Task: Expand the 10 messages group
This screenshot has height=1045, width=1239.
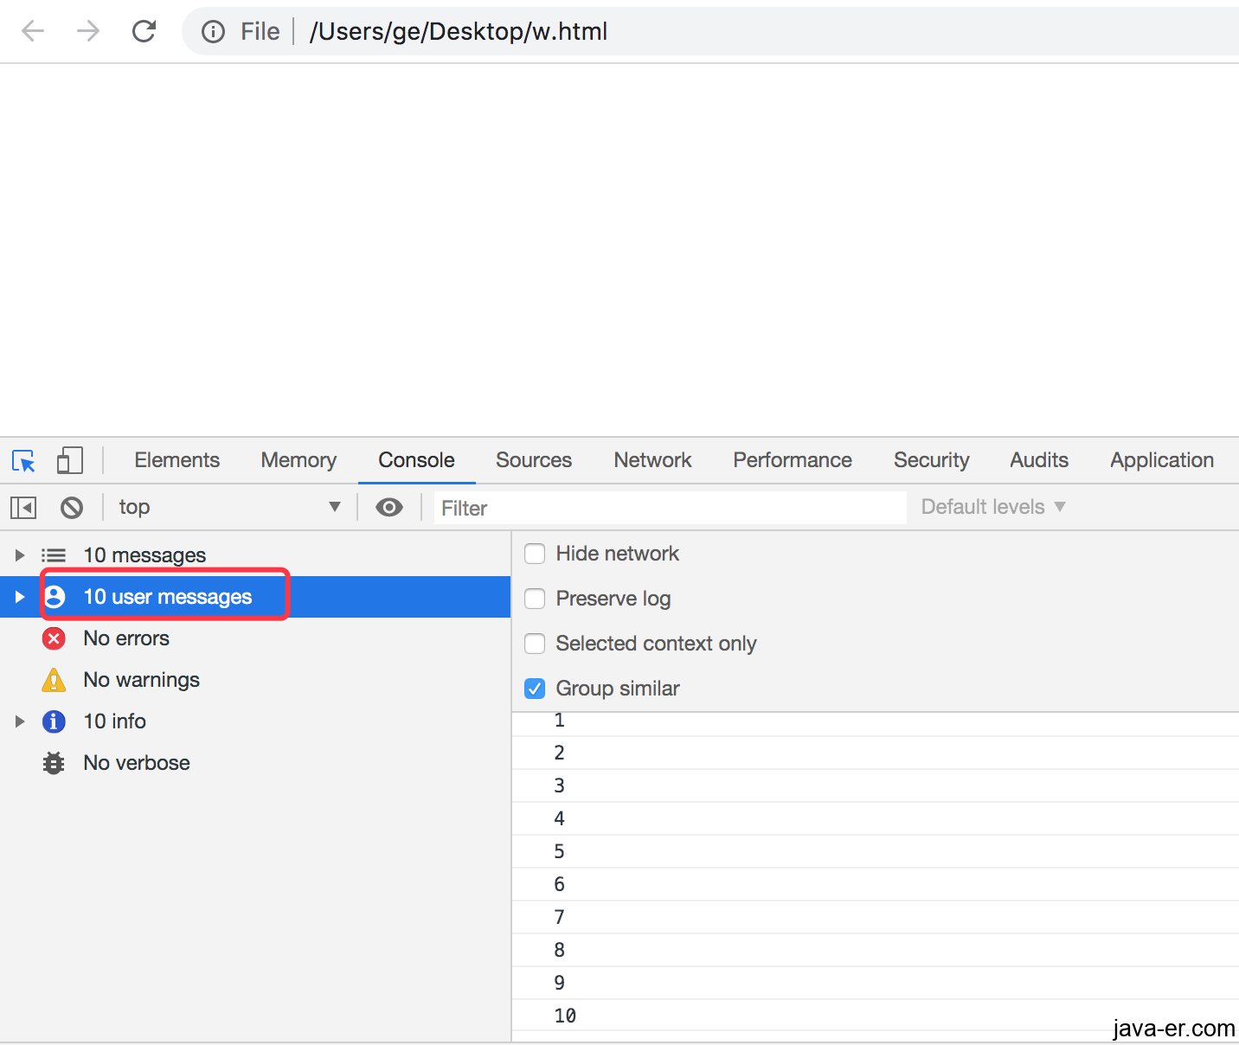Action: [20, 555]
